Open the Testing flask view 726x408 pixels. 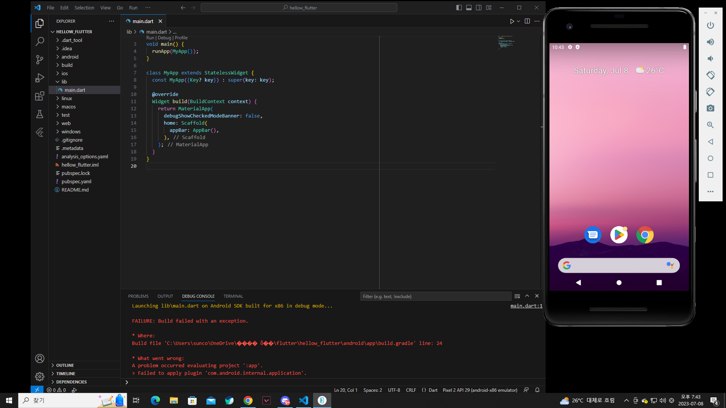40,114
